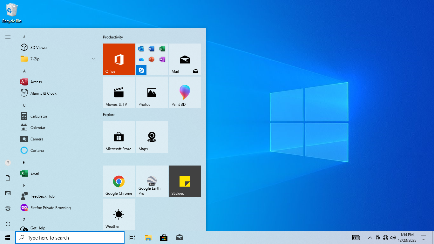Open the Weather tile
This screenshot has height=244, width=434.
click(119, 214)
